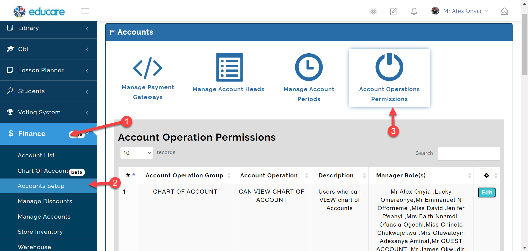Toggle the hamburger sidebar menu
Viewport: 528px width, 251px height.
point(85,11)
